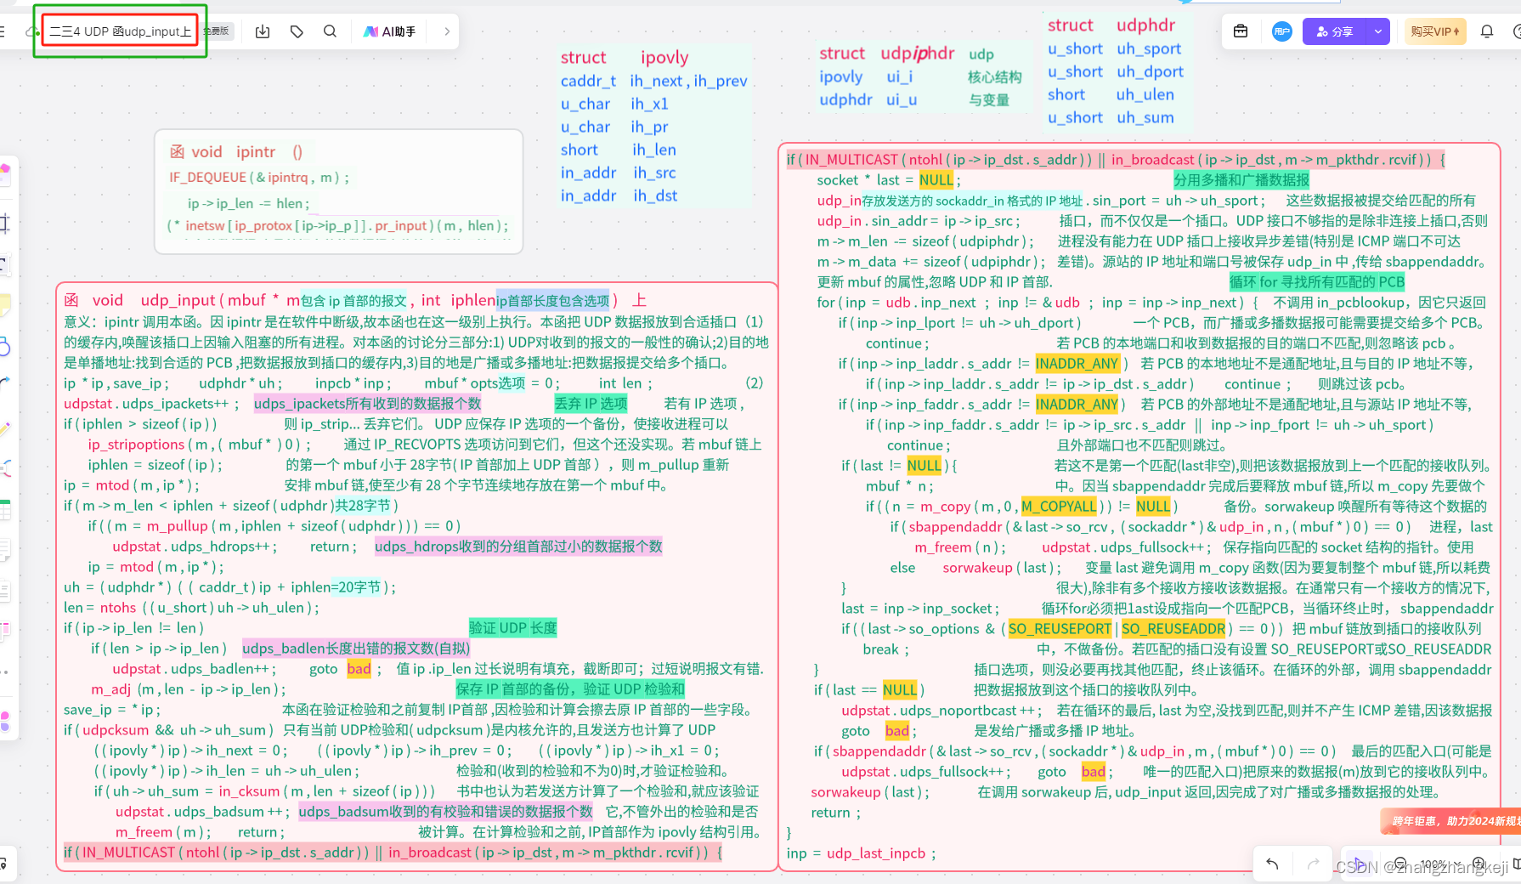Select the pointer cursor tool
Screen dimensions: 1521x884
coord(1358,864)
